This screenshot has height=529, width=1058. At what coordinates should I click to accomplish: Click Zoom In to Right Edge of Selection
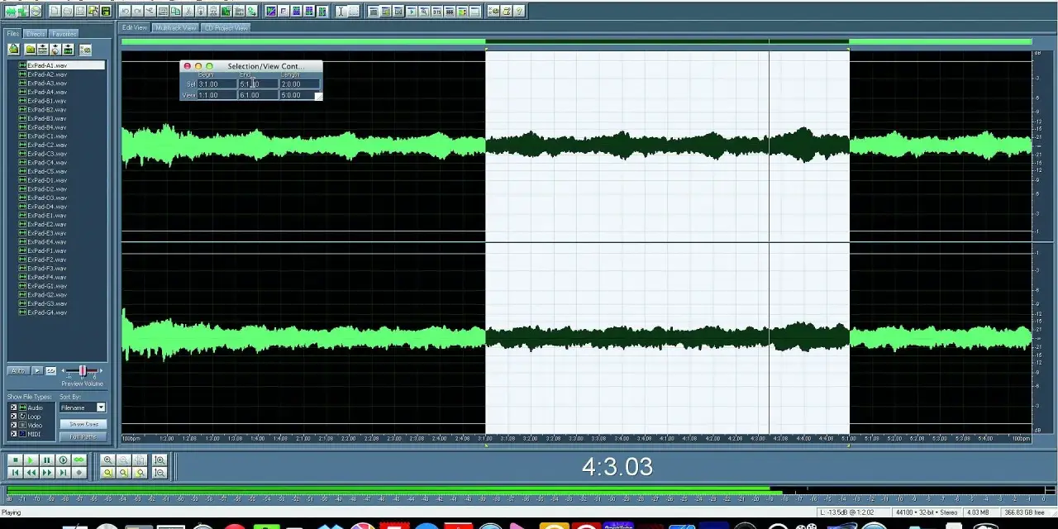140,473
